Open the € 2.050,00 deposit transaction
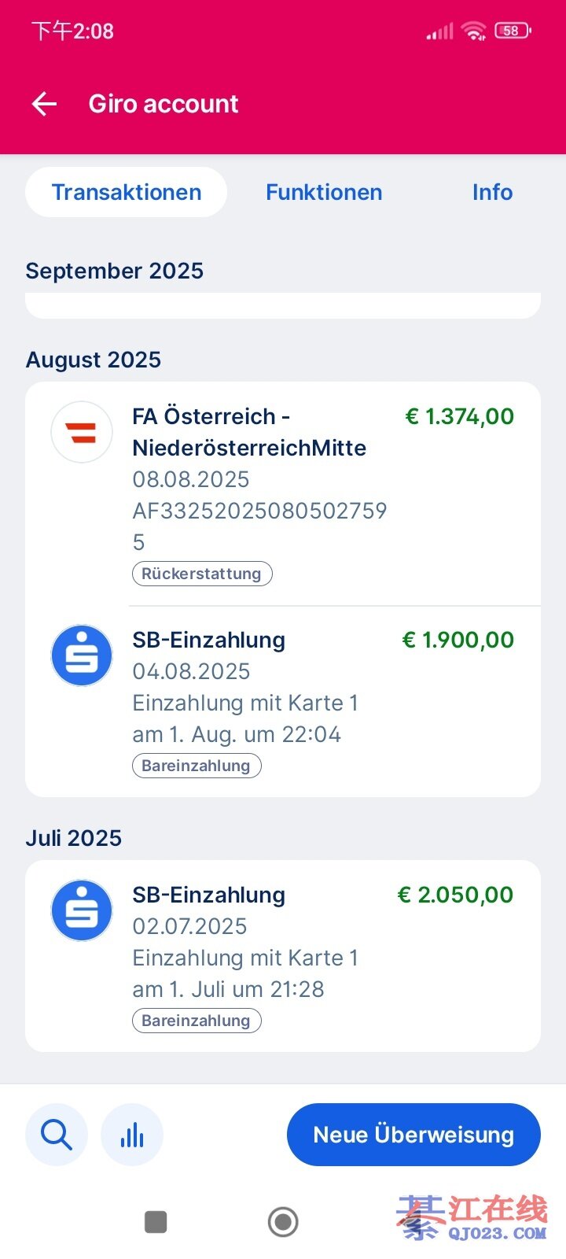Viewport: 566px width, 1259px height. coord(455,895)
